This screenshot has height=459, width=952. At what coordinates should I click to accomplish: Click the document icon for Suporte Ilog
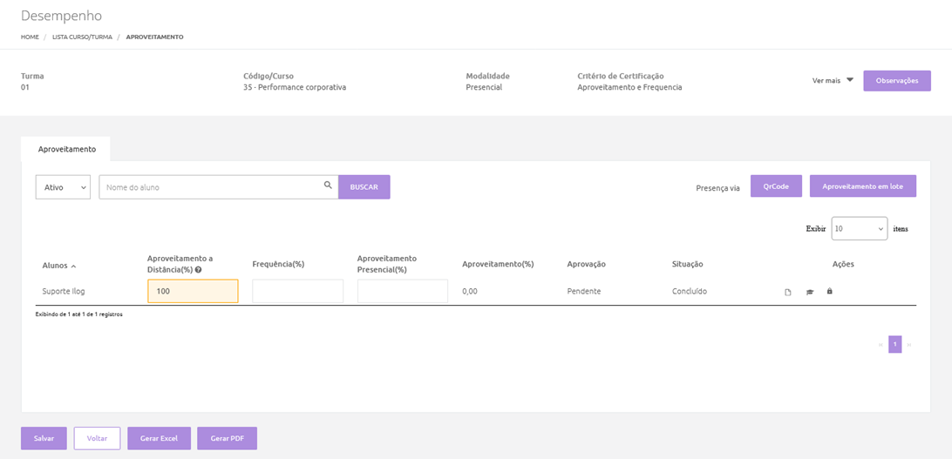[x=788, y=292]
